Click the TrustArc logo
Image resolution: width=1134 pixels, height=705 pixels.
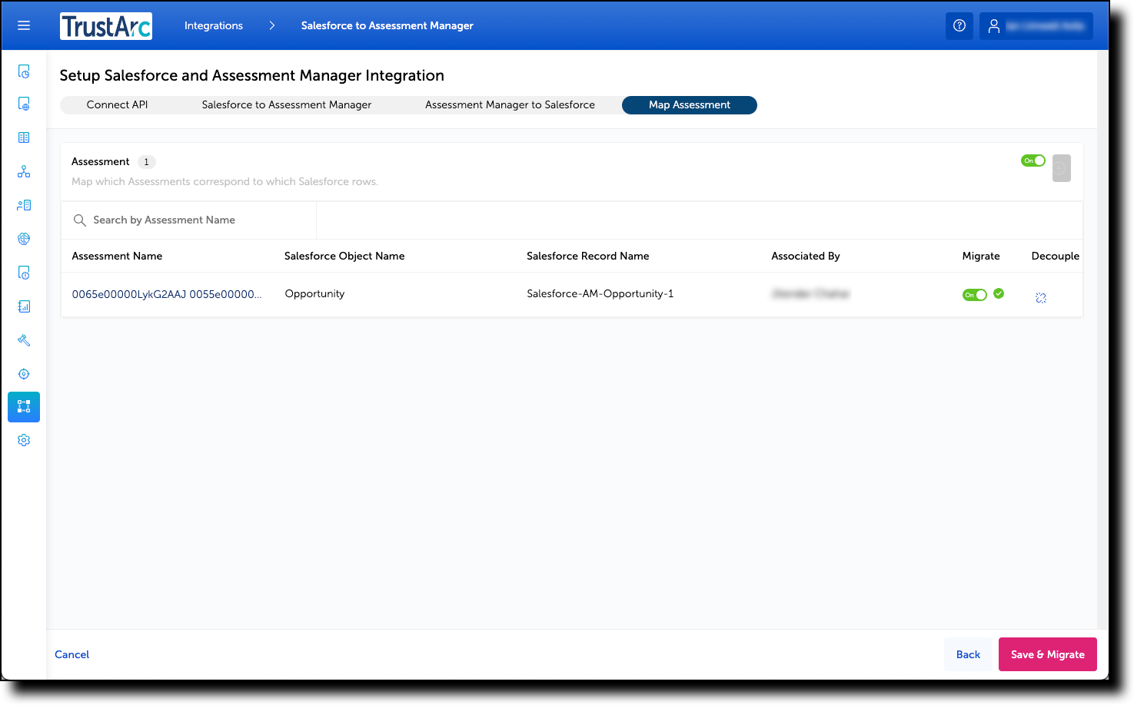click(105, 25)
